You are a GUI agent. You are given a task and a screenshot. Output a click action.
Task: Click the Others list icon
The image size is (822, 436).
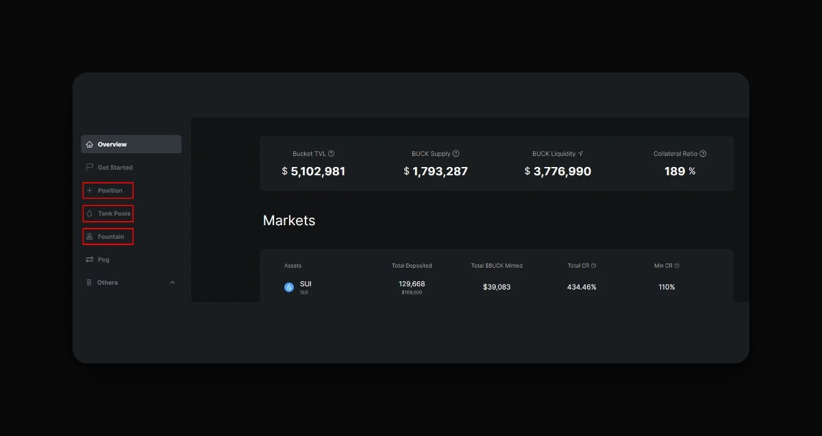pyautogui.click(x=90, y=283)
